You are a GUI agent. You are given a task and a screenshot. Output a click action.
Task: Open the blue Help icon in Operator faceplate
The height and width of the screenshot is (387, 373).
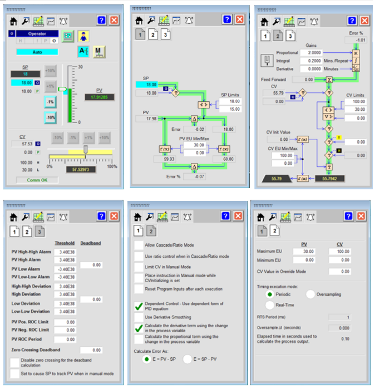pyautogui.click(x=101, y=20)
